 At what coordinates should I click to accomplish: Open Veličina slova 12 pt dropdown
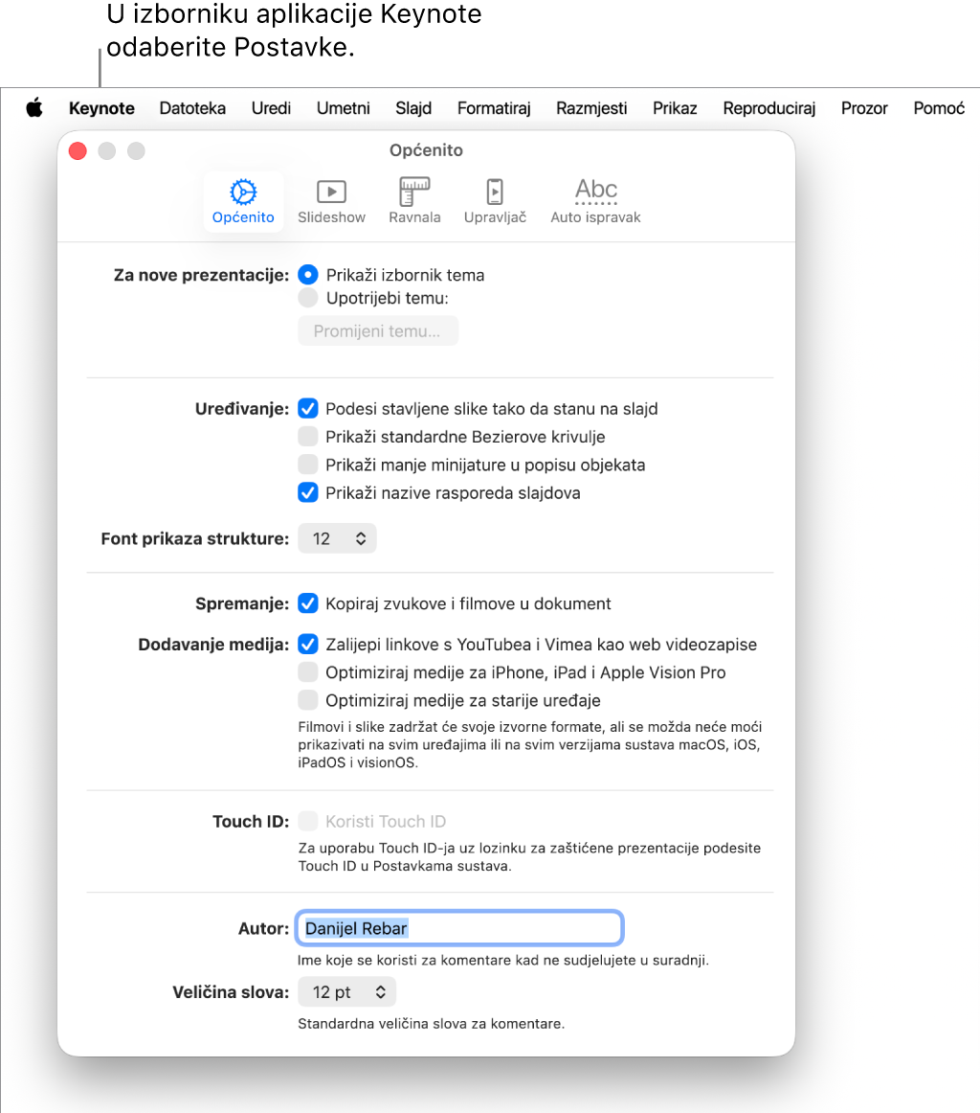pos(346,992)
